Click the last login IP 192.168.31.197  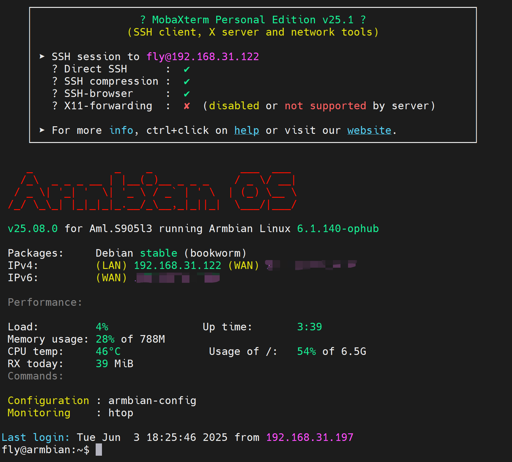click(310, 437)
